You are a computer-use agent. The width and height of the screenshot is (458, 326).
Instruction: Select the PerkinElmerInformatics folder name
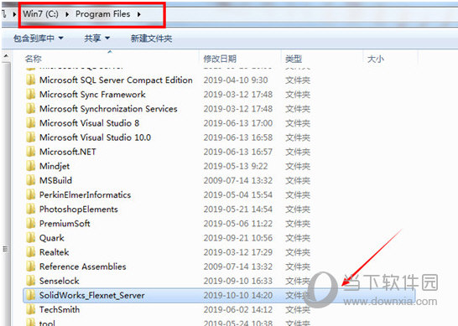(x=85, y=194)
